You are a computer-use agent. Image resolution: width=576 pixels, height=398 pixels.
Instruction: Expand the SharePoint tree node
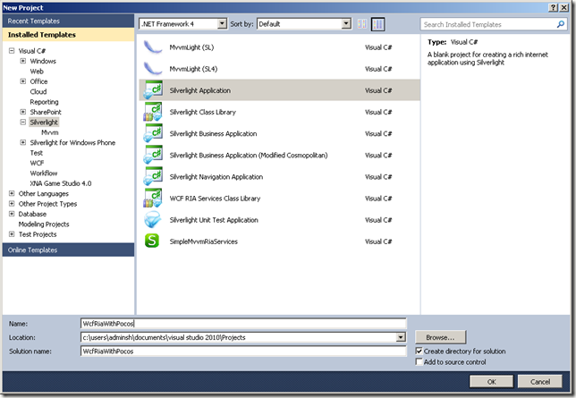[x=23, y=112]
